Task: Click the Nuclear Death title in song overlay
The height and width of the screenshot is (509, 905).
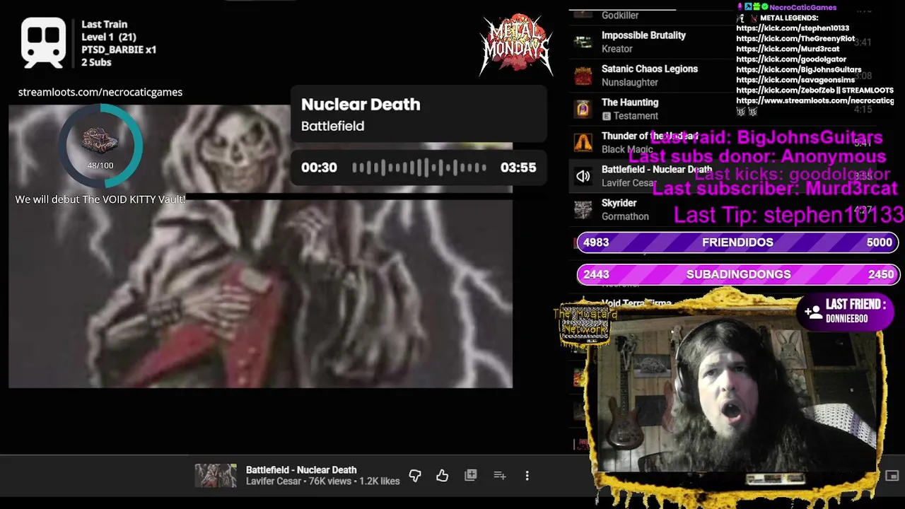Action: [361, 104]
